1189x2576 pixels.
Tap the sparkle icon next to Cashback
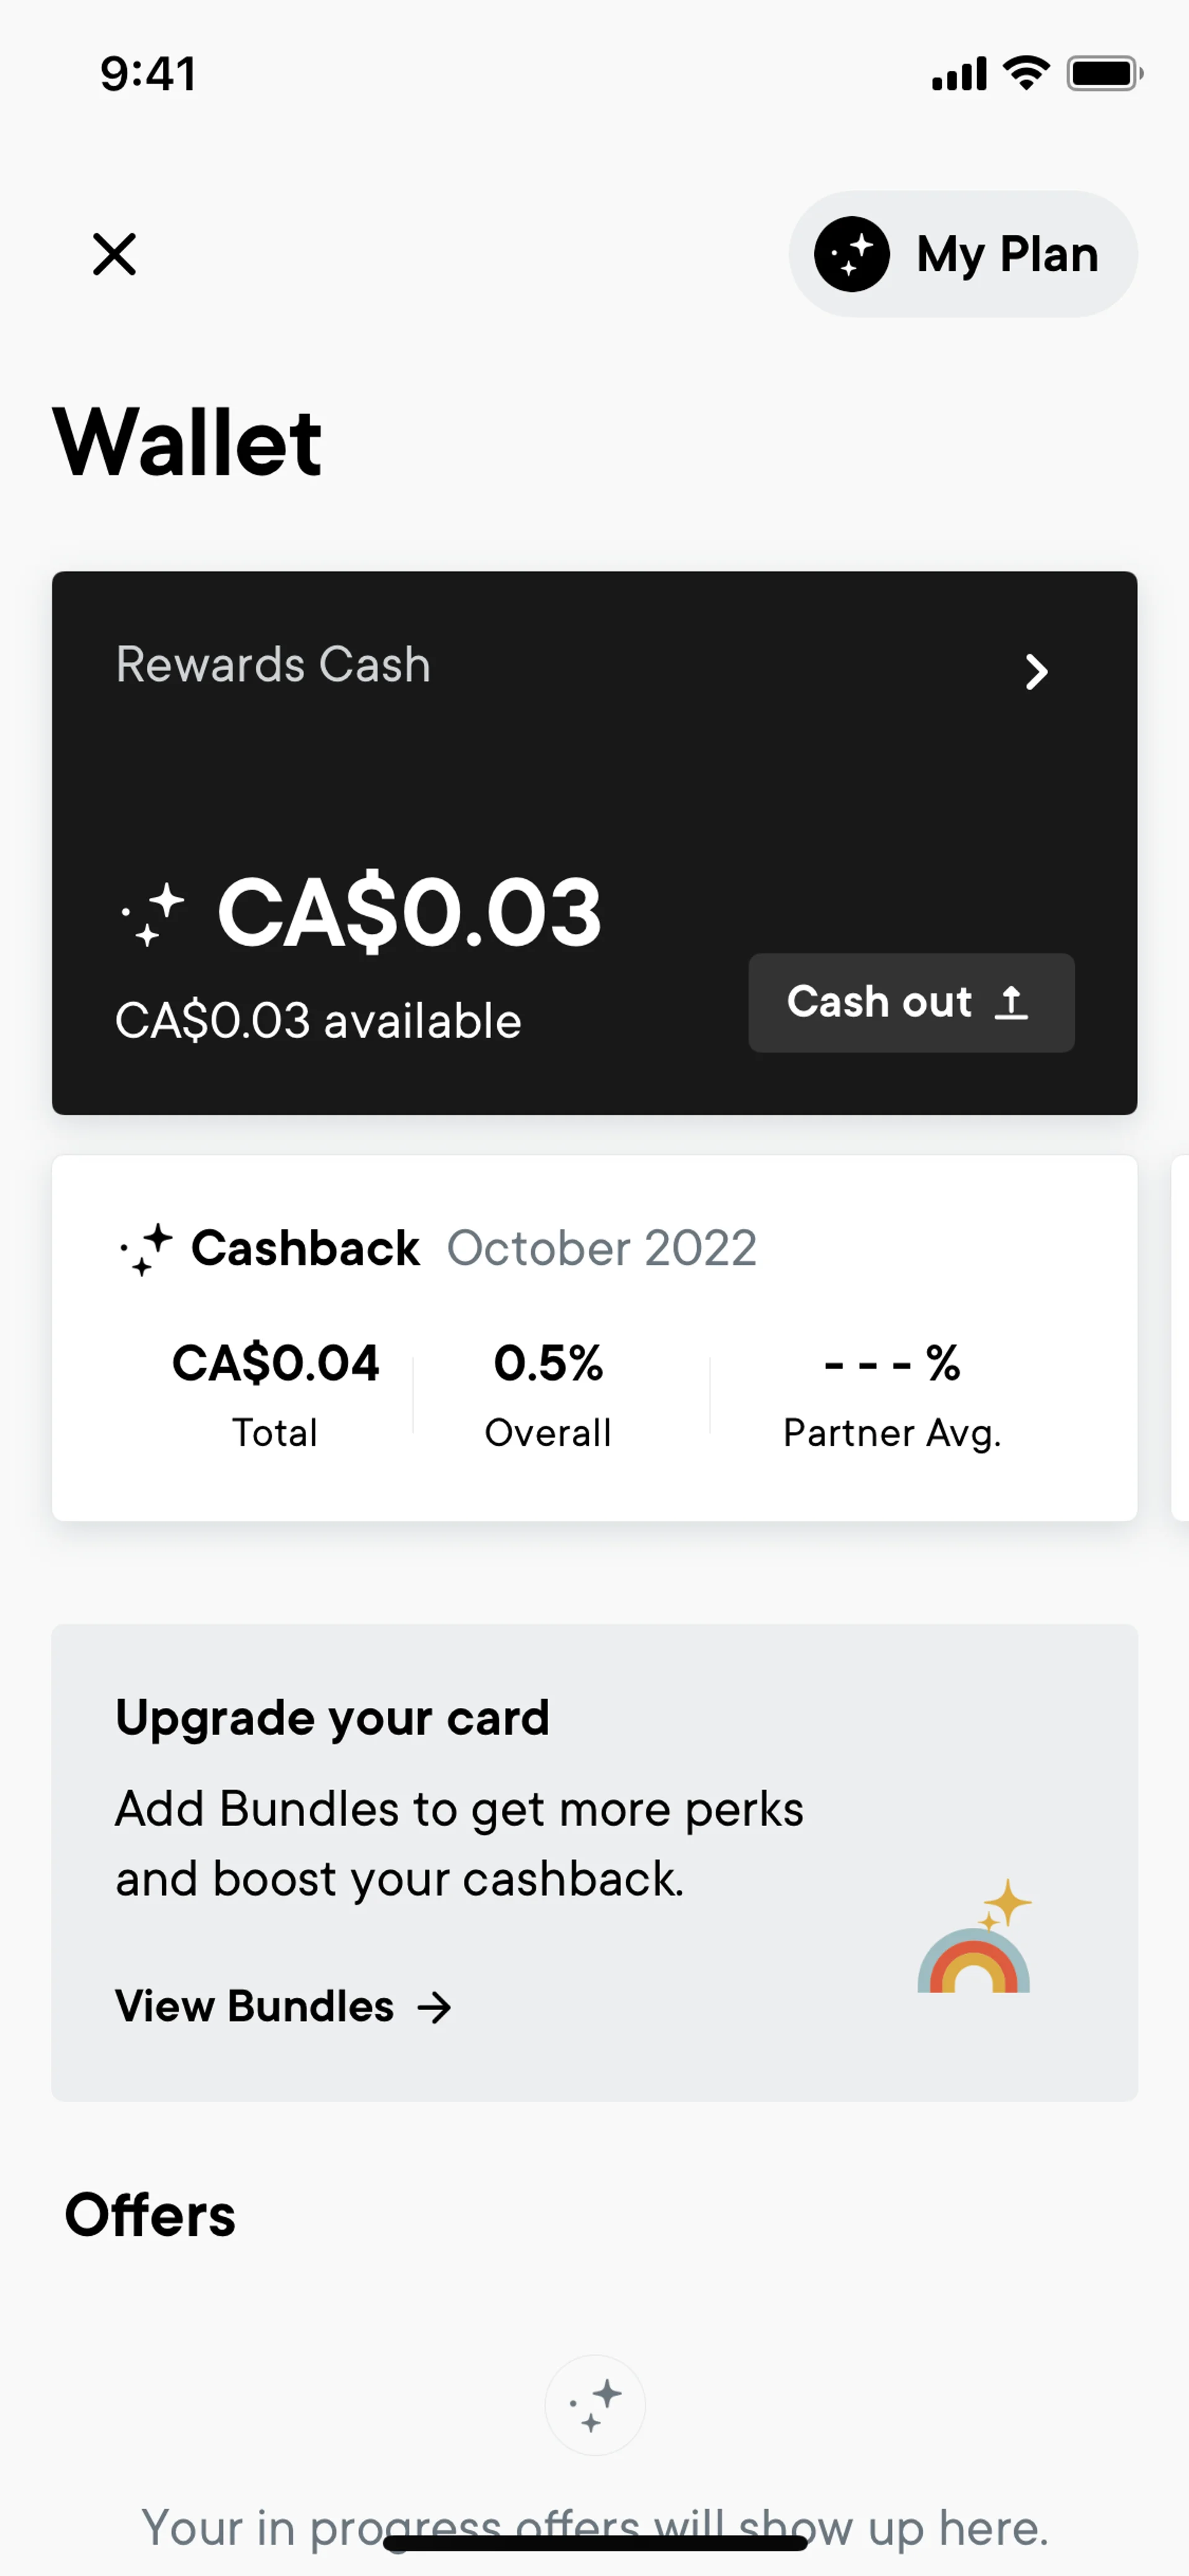(147, 1249)
